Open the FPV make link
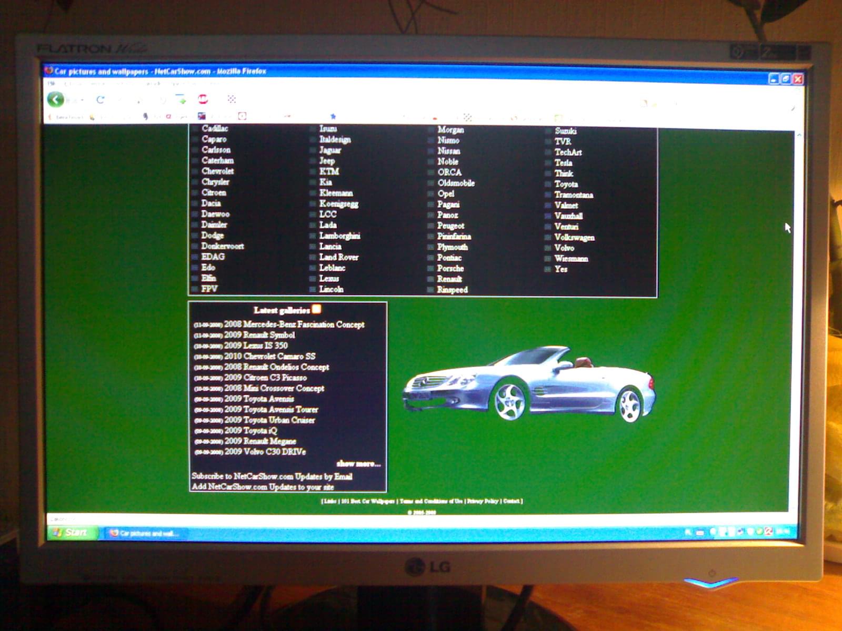 [209, 289]
